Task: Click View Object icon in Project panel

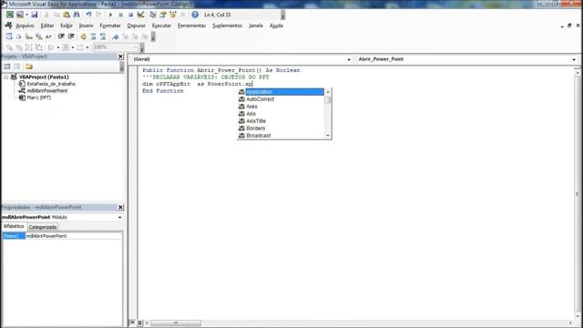Action: point(17,67)
